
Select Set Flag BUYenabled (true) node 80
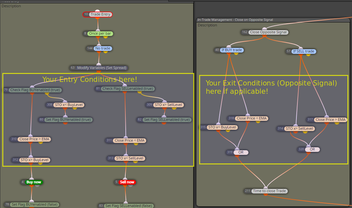pos(66,120)
